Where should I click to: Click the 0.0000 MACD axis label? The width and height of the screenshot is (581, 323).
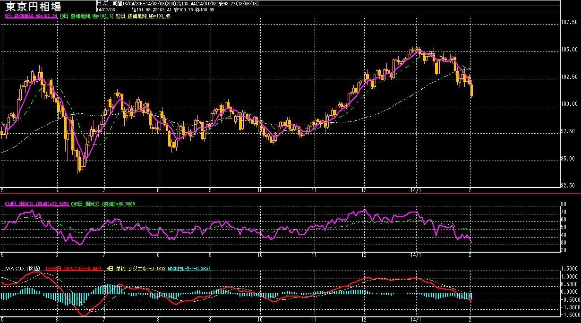tap(570, 292)
